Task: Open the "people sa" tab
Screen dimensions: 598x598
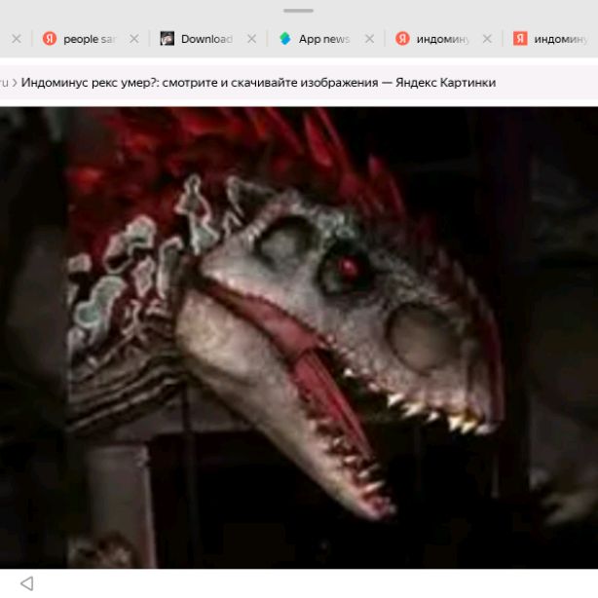Action: click(x=79, y=39)
